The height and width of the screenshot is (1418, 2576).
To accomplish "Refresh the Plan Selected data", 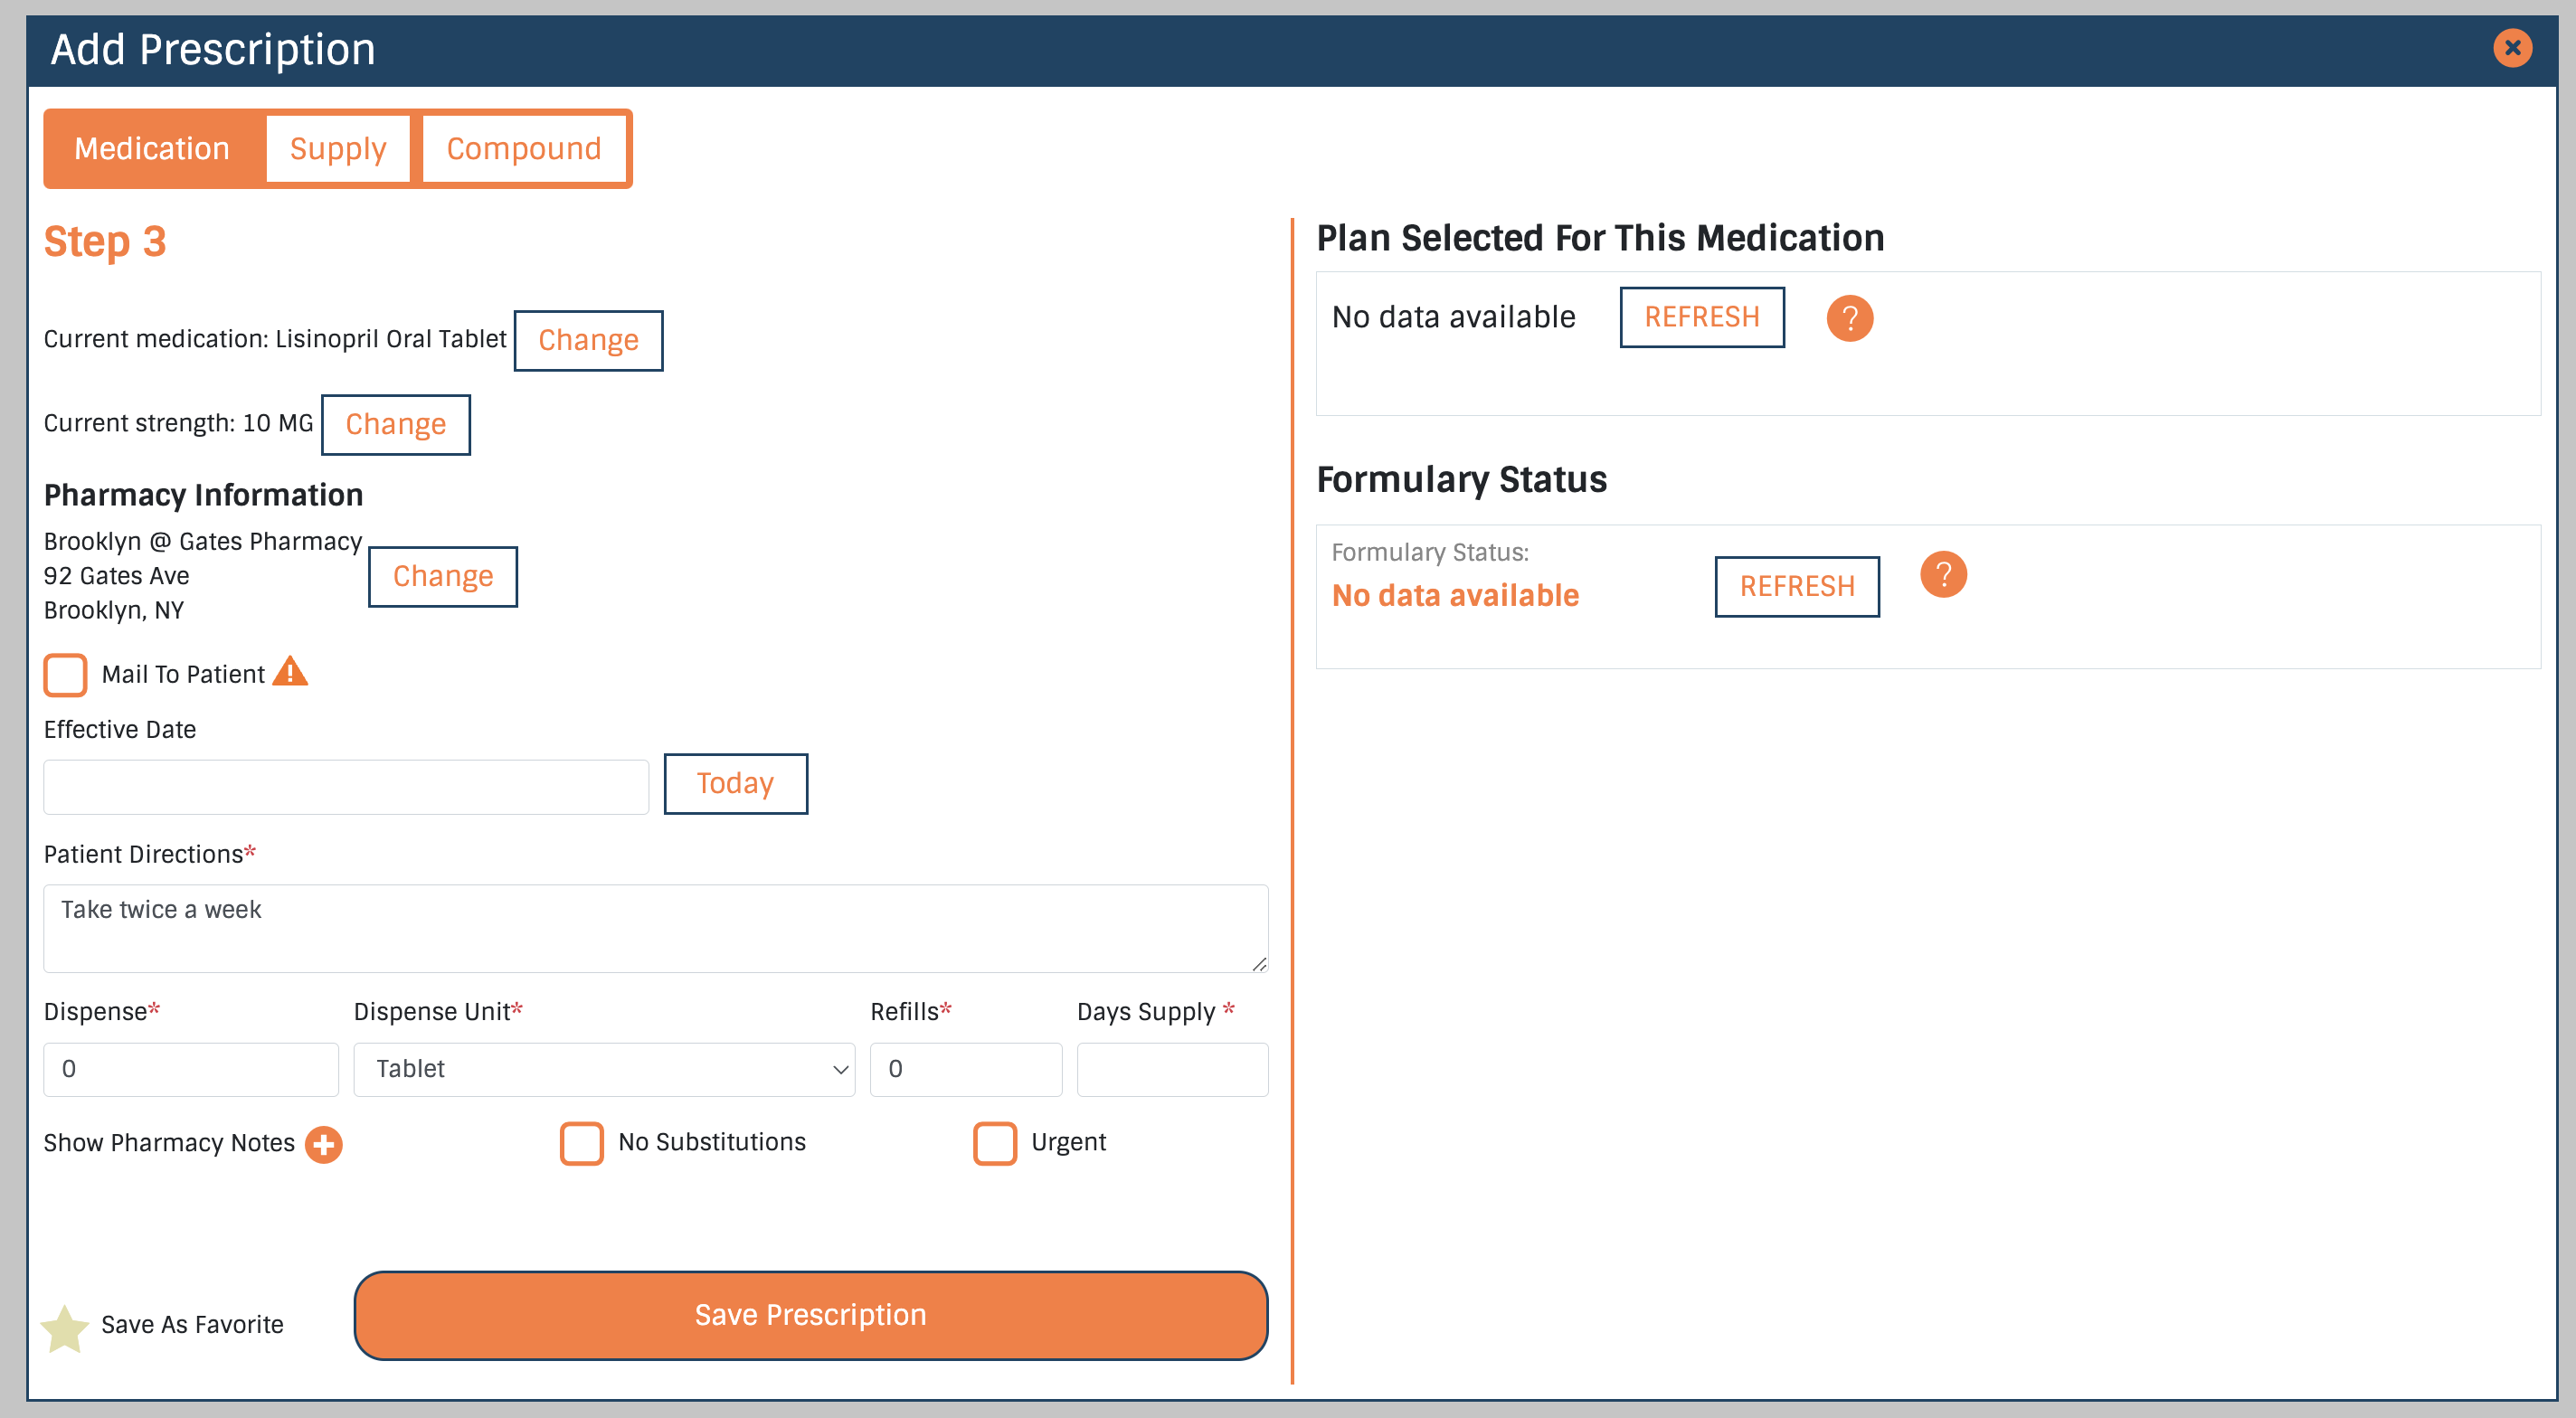I will (x=1702, y=317).
